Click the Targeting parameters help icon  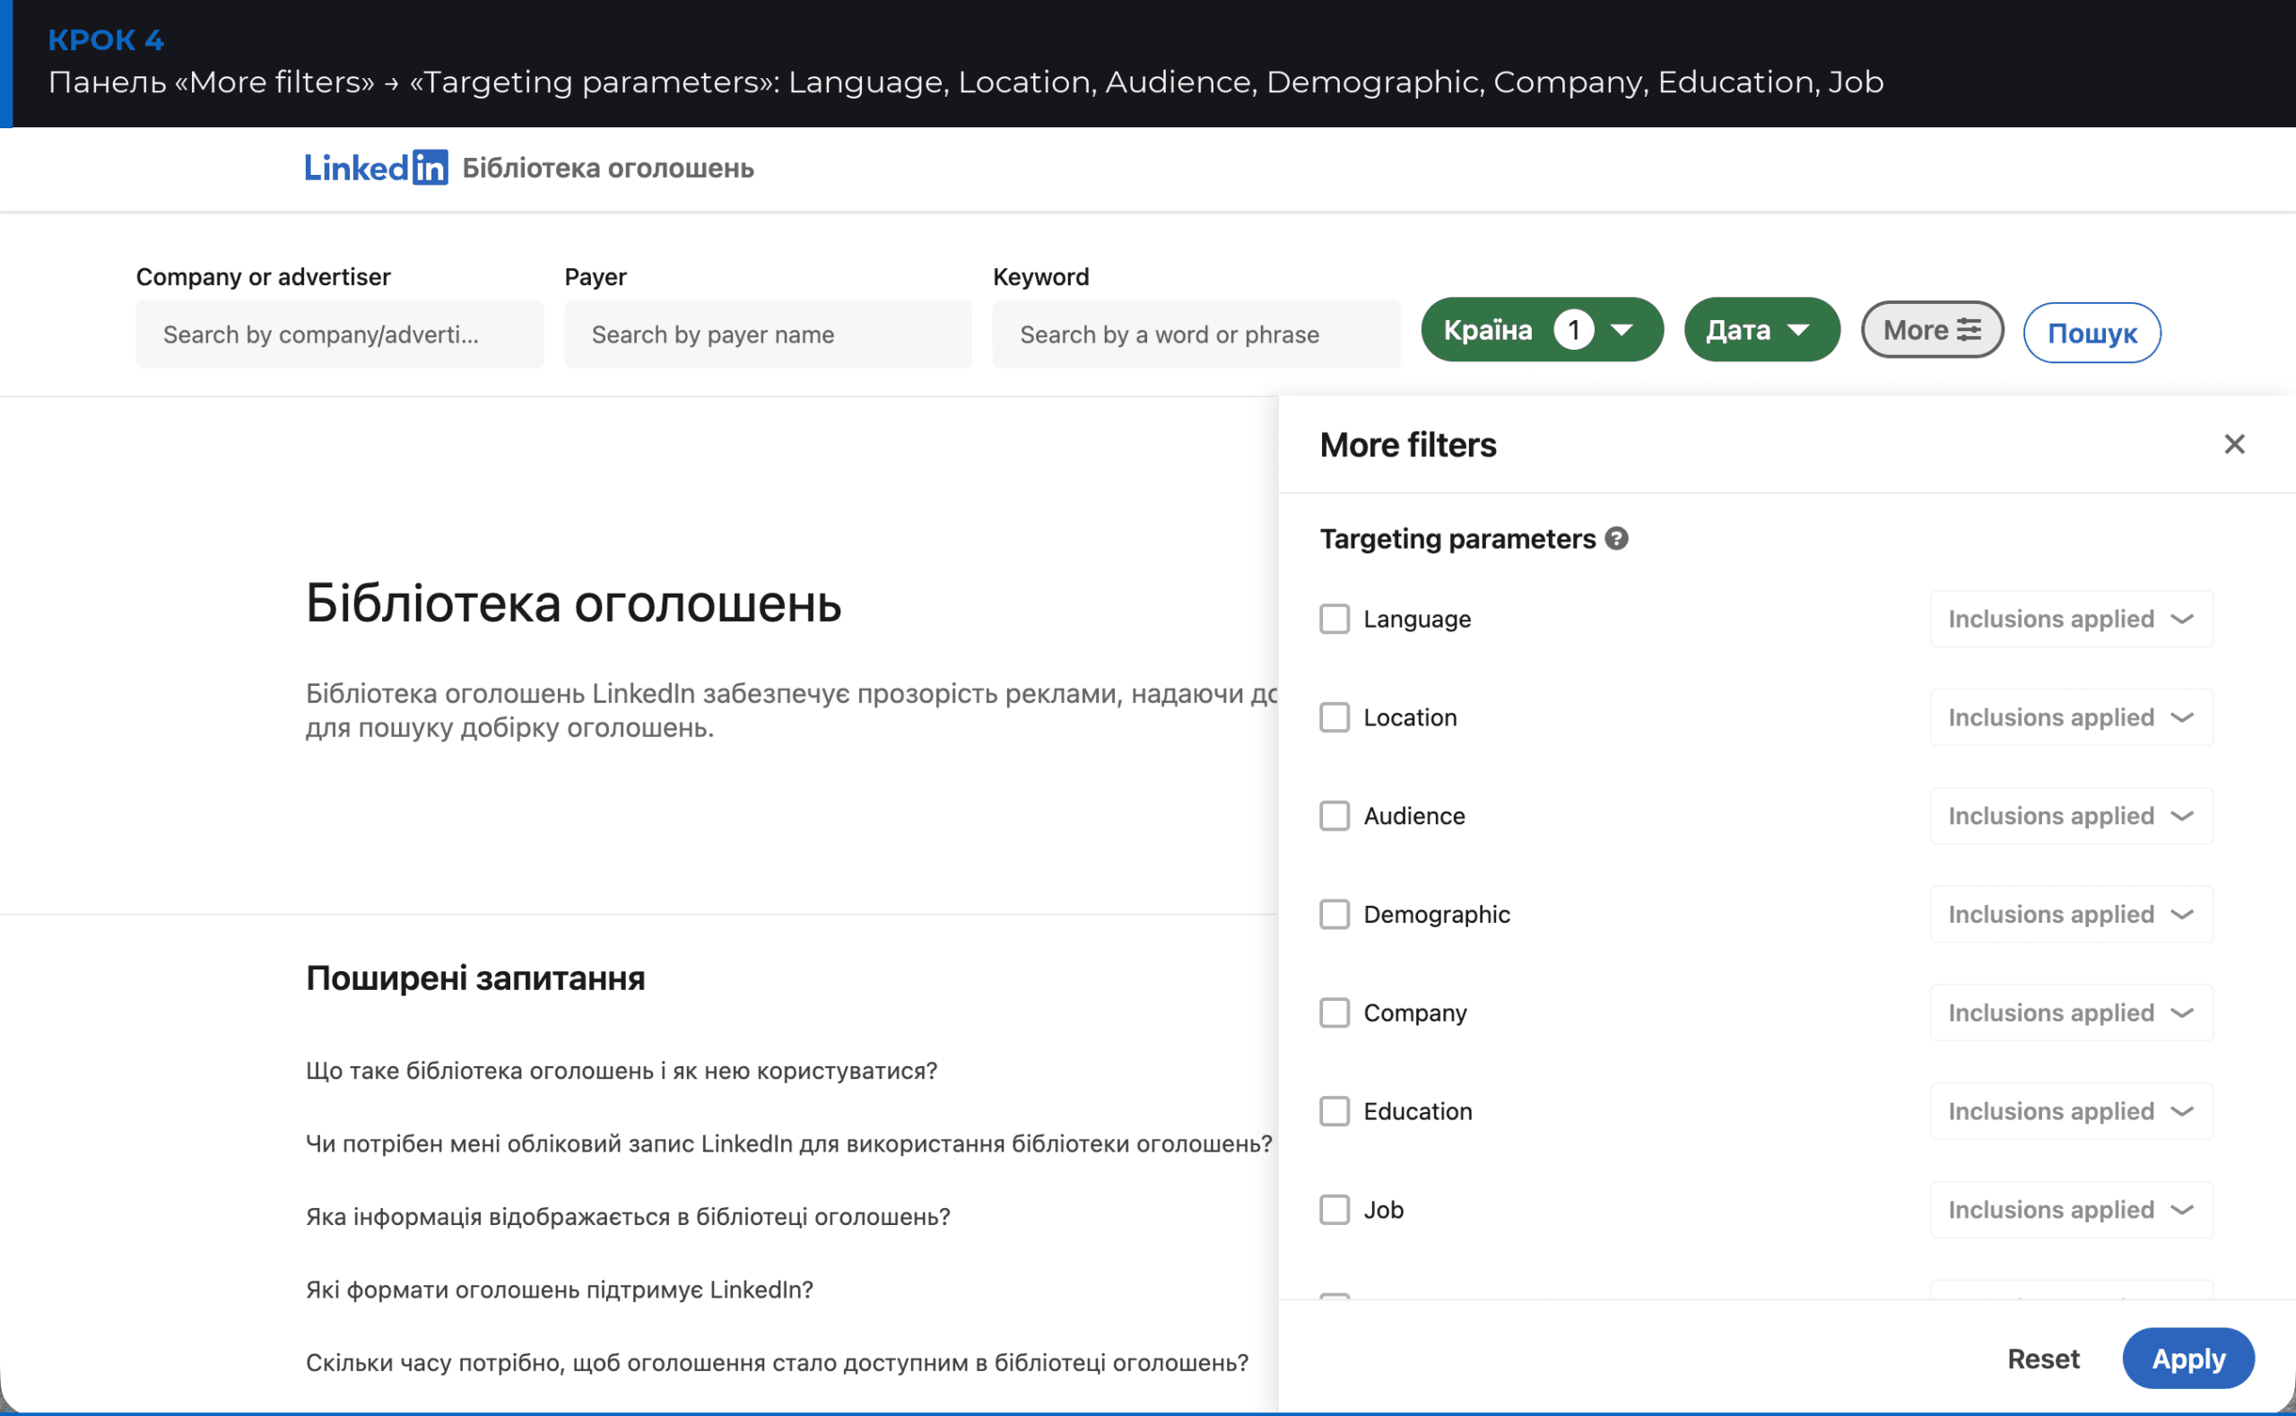click(1616, 538)
